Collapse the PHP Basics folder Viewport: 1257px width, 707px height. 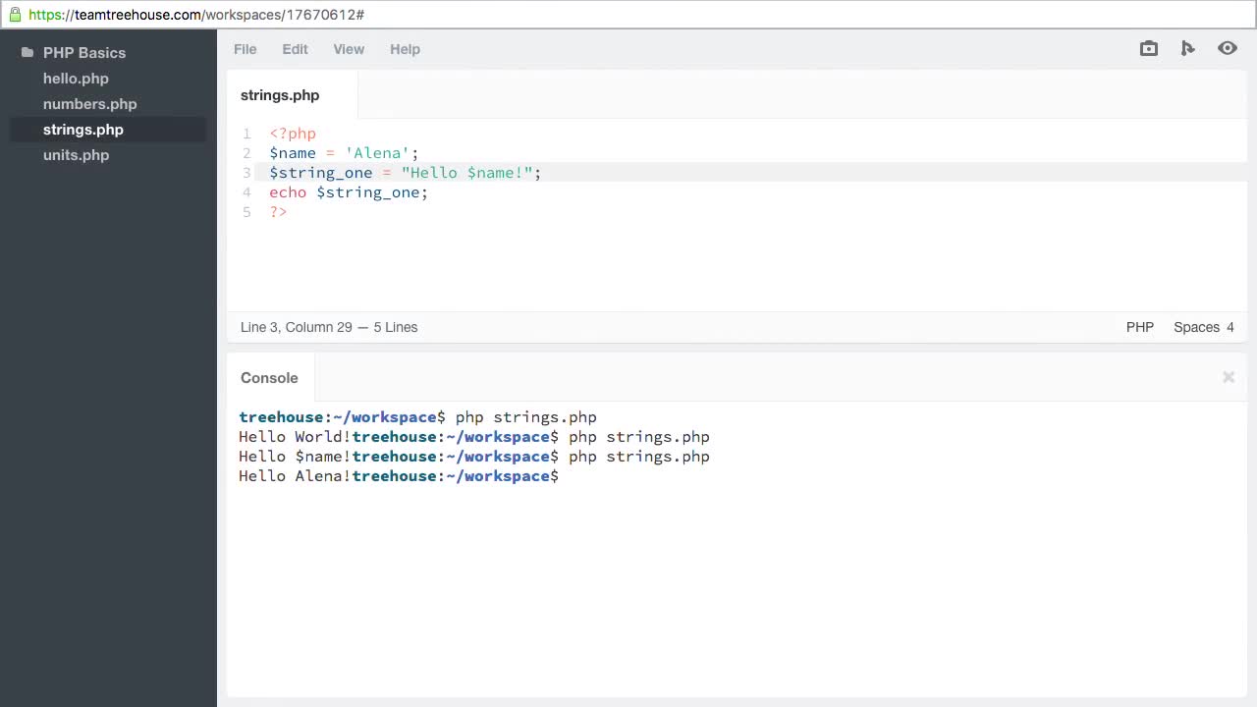point(84,53)
